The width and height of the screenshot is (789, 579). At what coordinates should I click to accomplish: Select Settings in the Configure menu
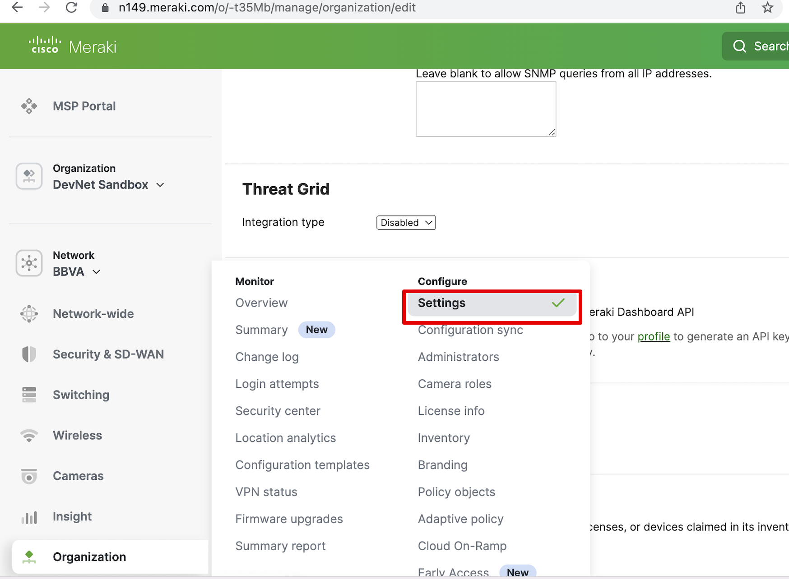(491, 303)
